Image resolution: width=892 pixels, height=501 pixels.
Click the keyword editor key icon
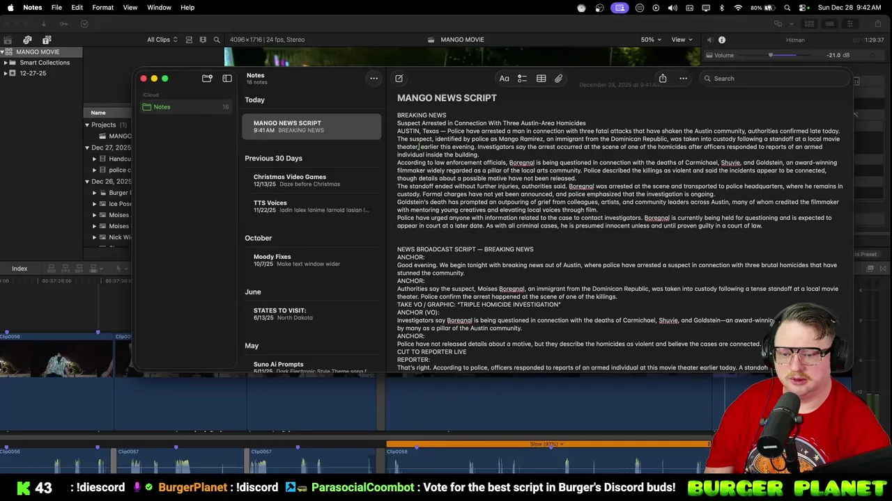coord(63,24)
